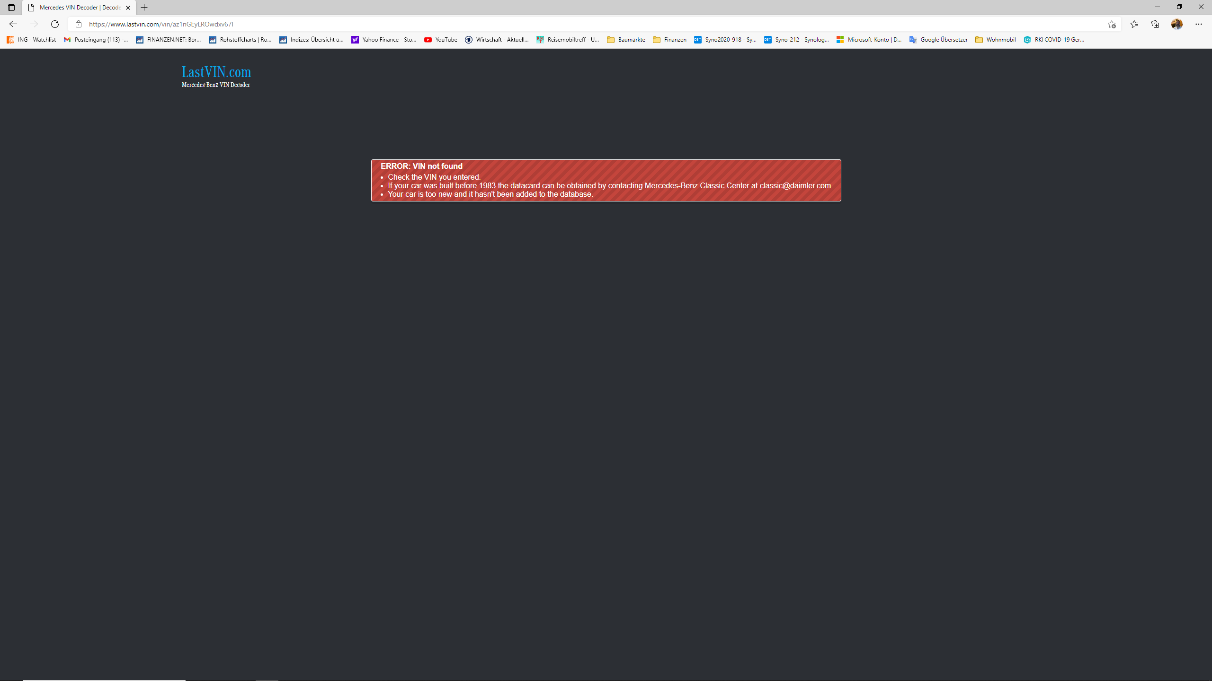Image resolution: width=1212 pixels, height=681 pixels.
Task: Open a new tab
Action: [144, 8]
